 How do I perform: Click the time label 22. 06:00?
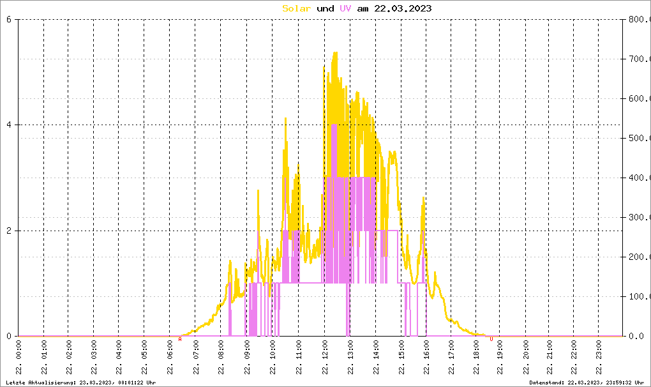tap(169, 357)
